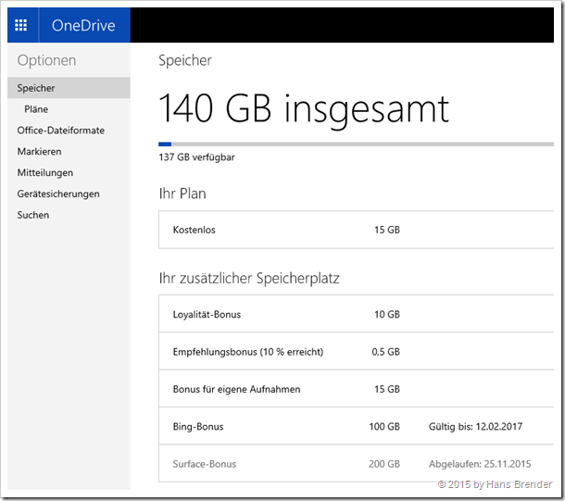Click the Ihr Plan heading
The image size is (565, 501).
182,194
